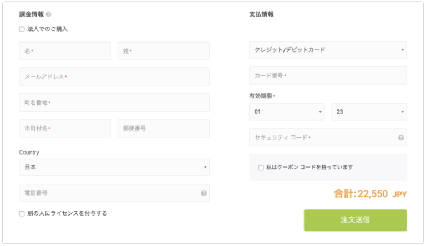Screen dimensions: 426x246
Task: Check the 法人でのご購入 checkbox
Action: [x=22, y=29]
